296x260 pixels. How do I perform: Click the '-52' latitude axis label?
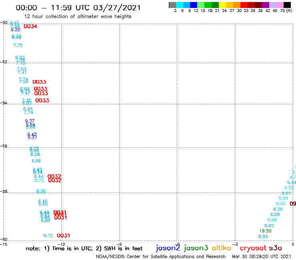(4, 62)
